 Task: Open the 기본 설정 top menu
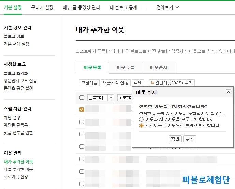[13, 7]
